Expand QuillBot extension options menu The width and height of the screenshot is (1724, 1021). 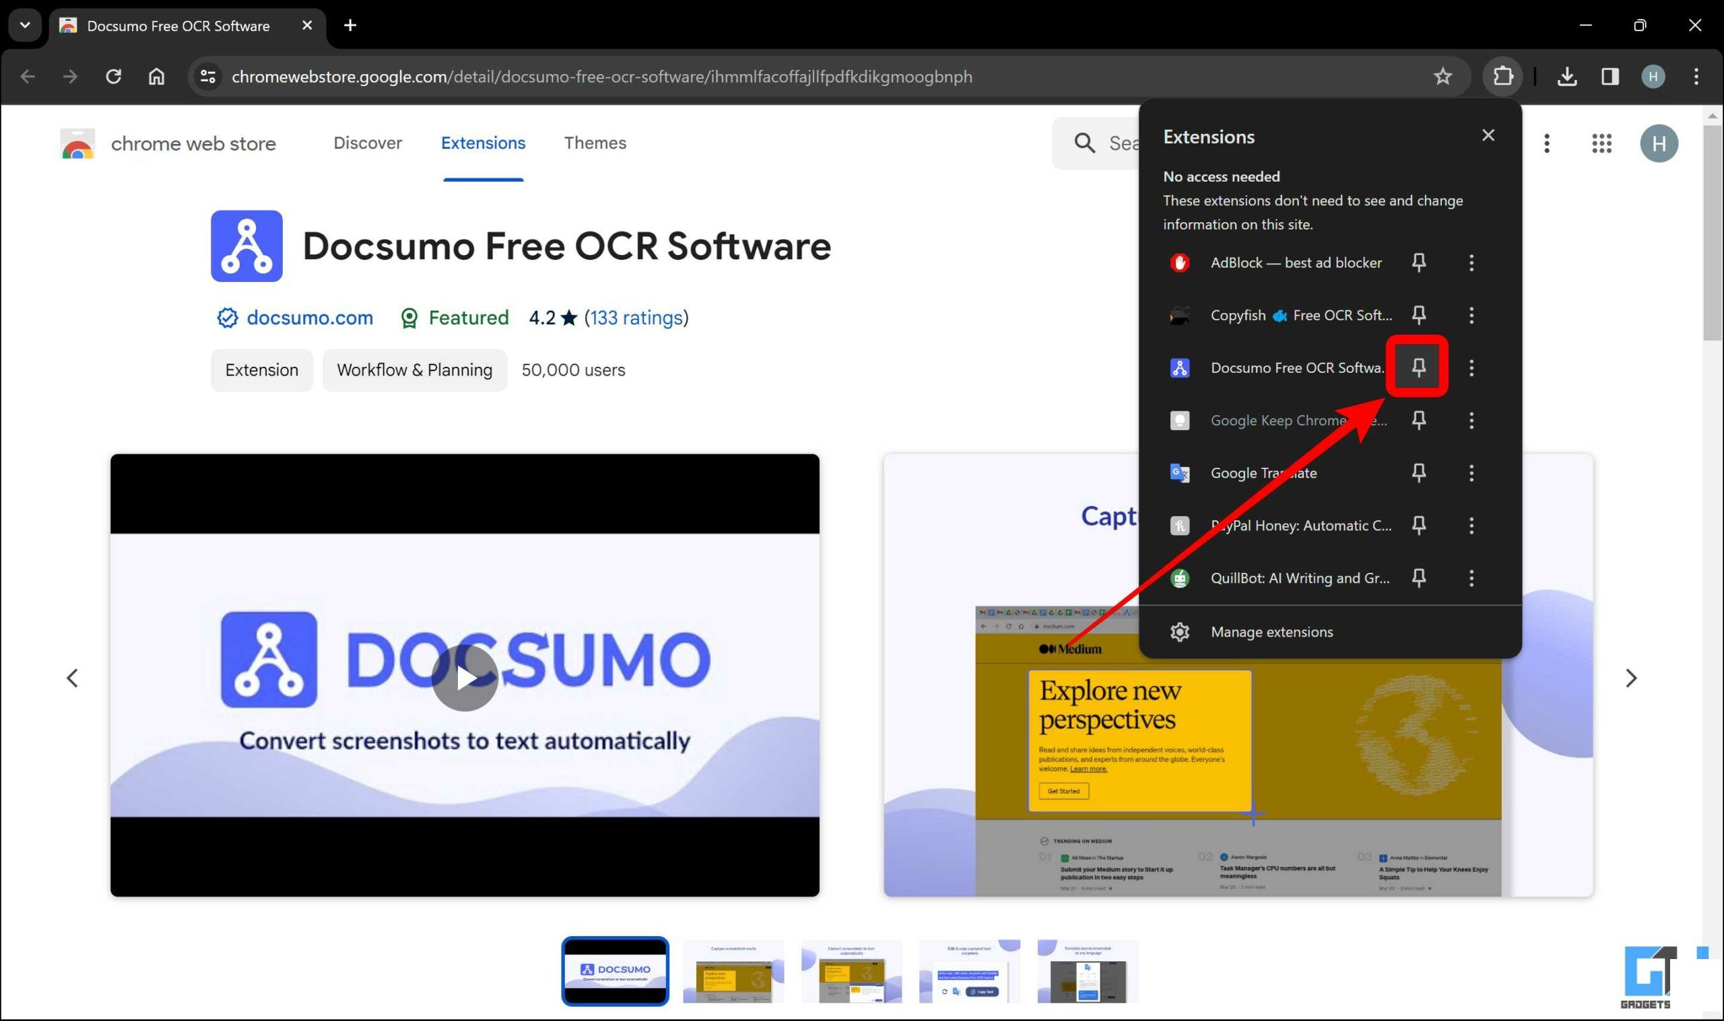pyautogui.click(x=1472, y=577)
